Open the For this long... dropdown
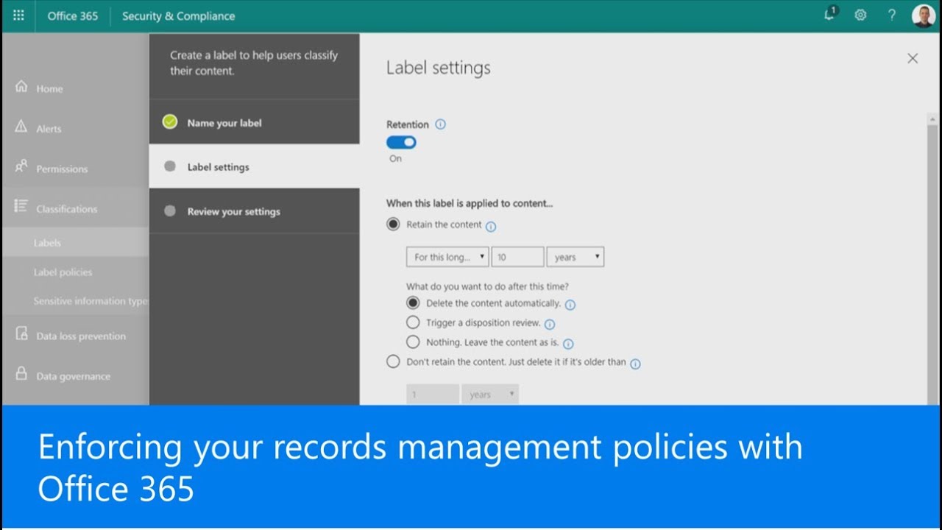This screenshot has width=942, height=530. coord(447,257)
